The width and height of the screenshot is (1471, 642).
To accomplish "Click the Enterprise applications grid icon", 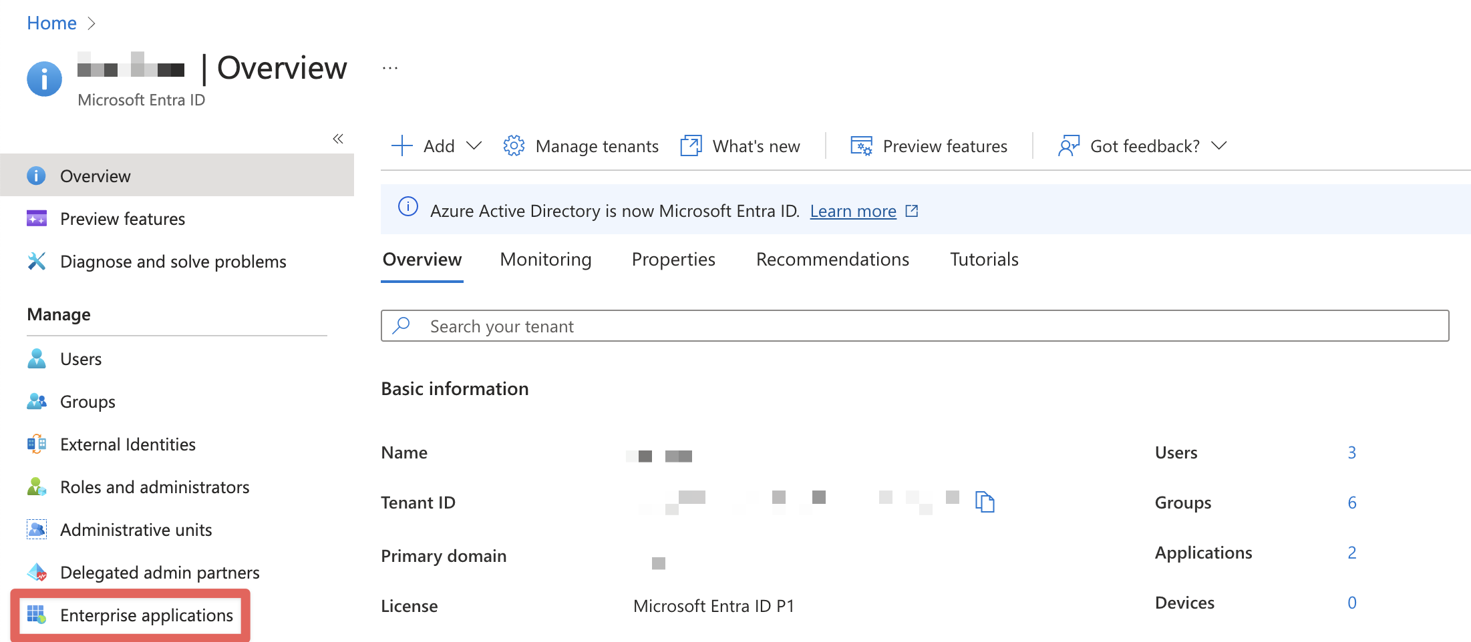I will (x=37, y=615).
